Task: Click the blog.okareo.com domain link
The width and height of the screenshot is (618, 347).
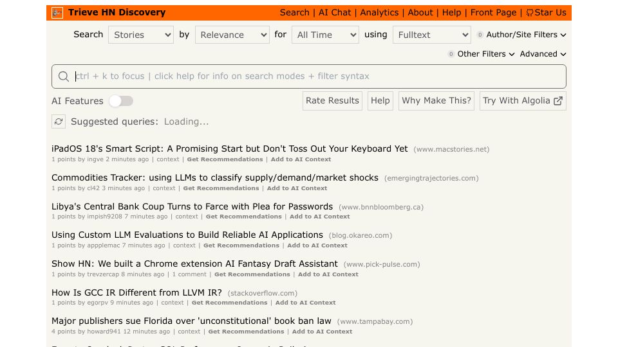Action: click(360, 235)
